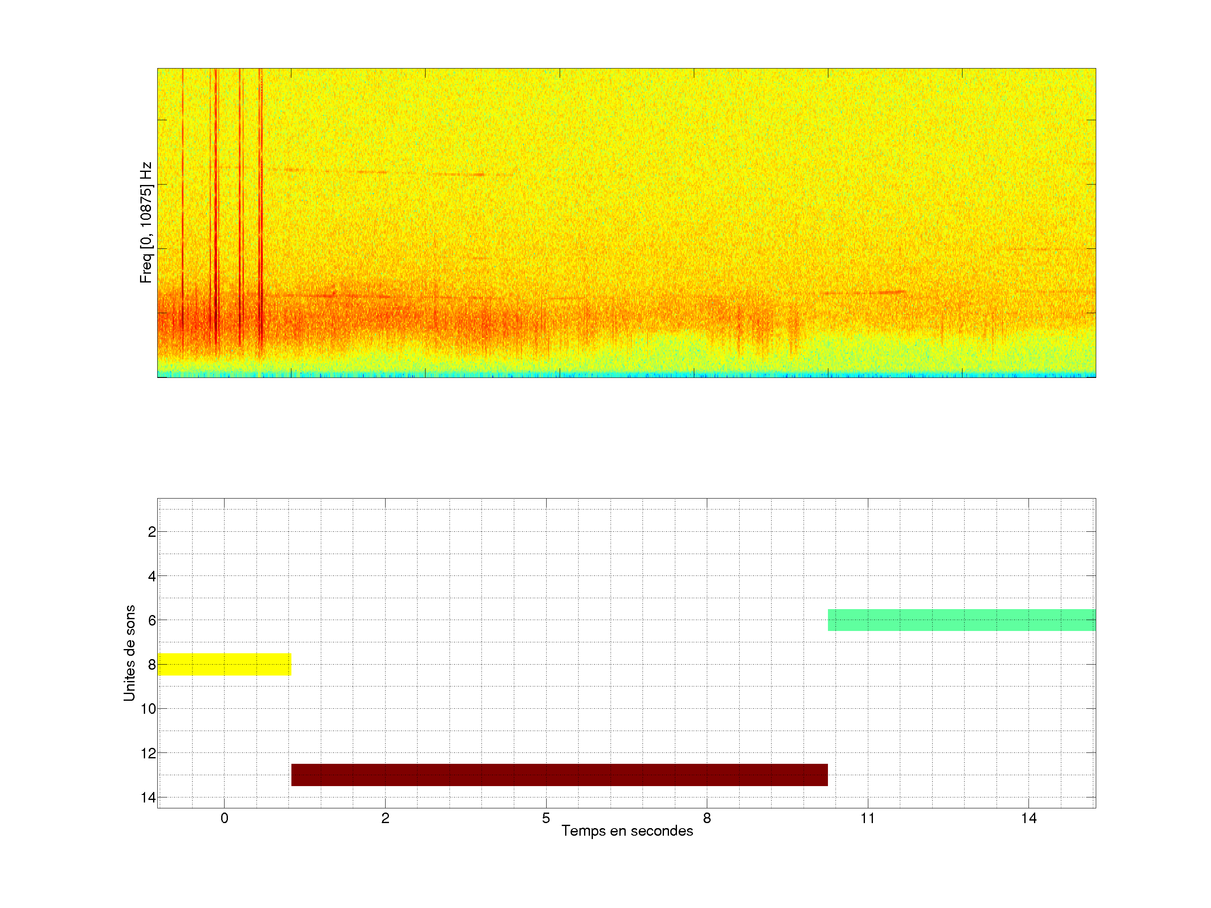Click x-axis tick label 0
1211x908 pixels.
click(x=224, y=818)
